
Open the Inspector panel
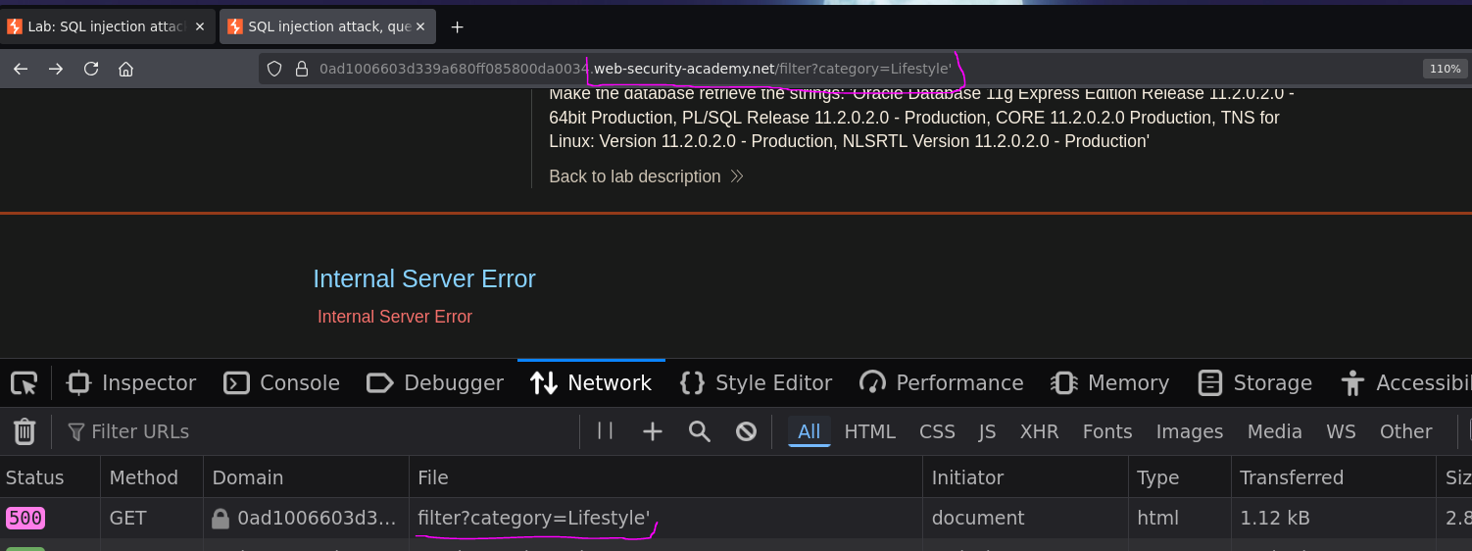(x=131, y=383)
